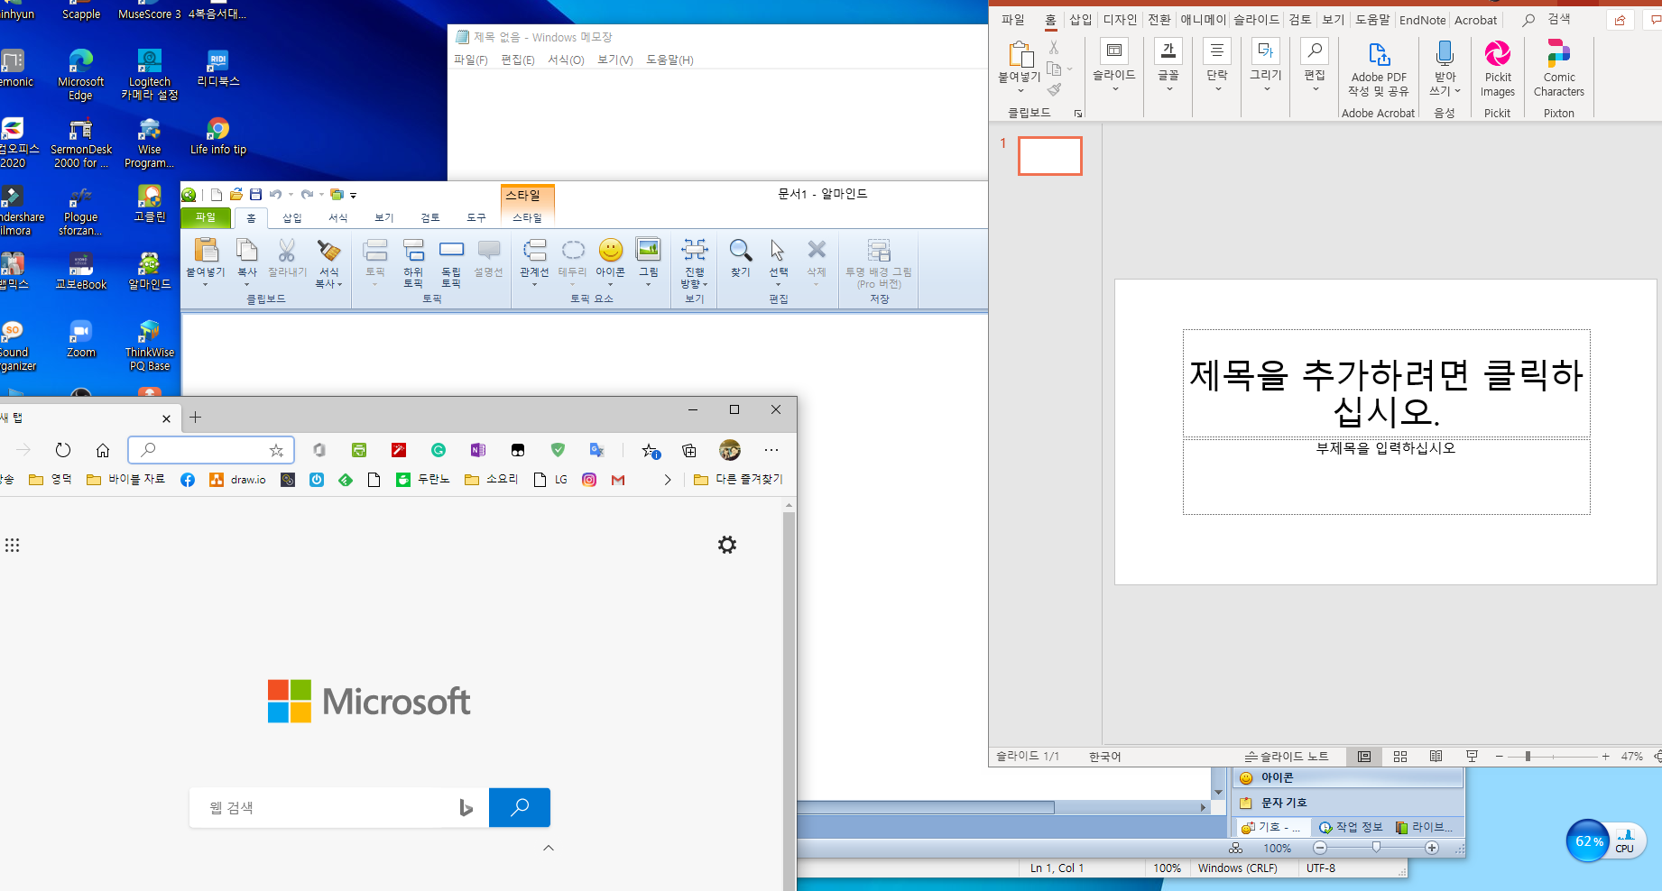Click the 그림 picture tool in ALMind
1662x891 pixels.
[649, 251]
